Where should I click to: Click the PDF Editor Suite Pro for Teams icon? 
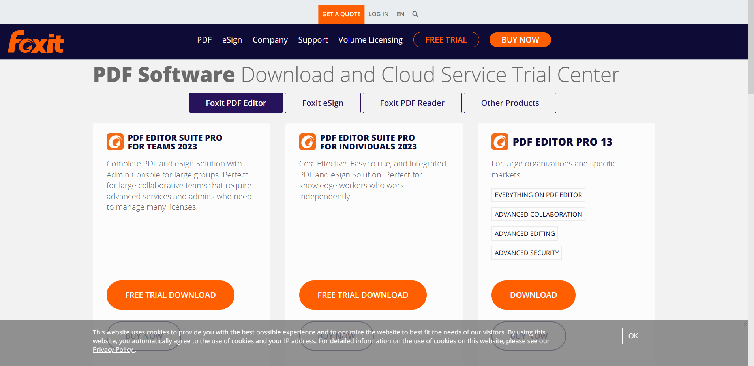pos(115,142)
